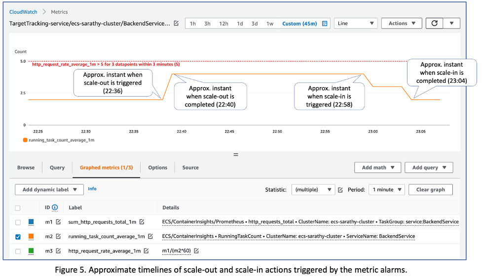This screenshot has height=279, width=482.
Task: Edit the graph title with pencil icon
Action: (176, 23)
